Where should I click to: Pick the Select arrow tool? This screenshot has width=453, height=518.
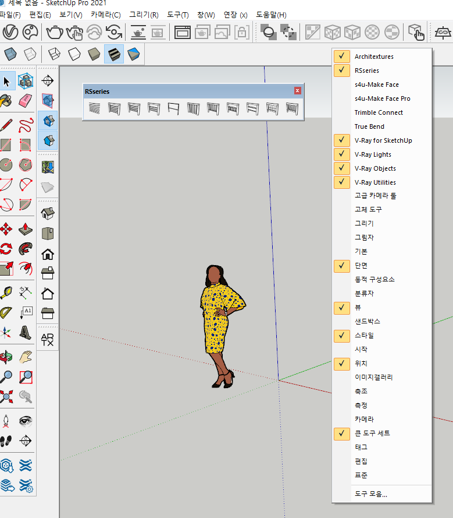6,81
